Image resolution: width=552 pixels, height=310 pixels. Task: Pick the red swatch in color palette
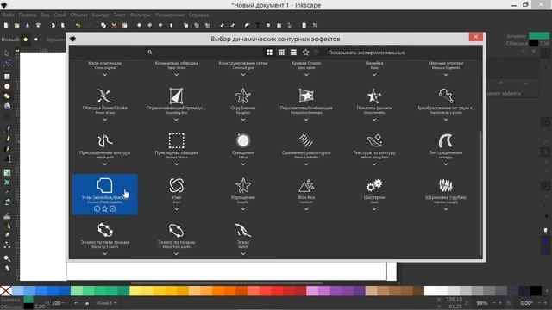276,291
